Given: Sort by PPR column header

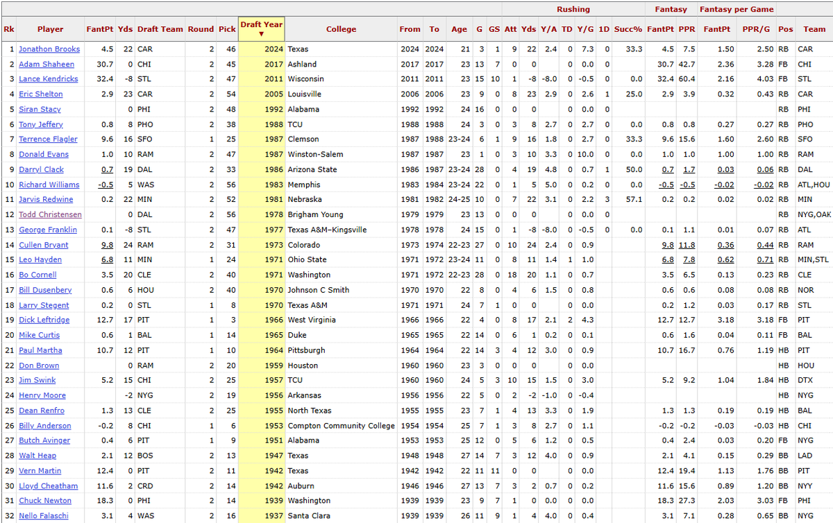Looking at the screenshot, I should [686, 29].
